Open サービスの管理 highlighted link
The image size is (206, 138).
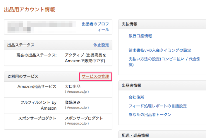(x=95, y=76)
